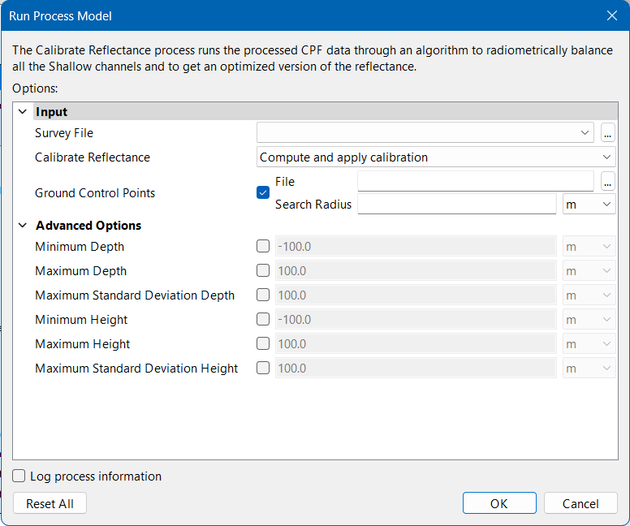The height and width of the screenshot is (526, 630).
Task: Toggle Log process information checkbox
Action: point(19,476)
